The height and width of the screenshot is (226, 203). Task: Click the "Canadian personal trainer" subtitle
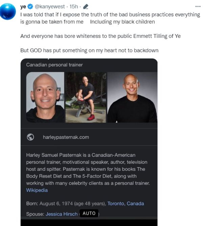54,65
